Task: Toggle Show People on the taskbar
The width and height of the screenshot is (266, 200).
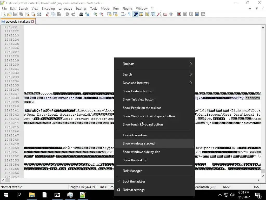Action: (154, 108)
